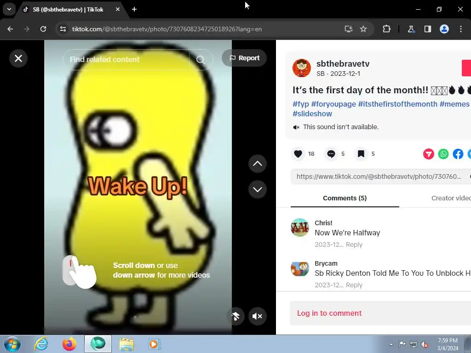471x353 pixels.
Task: Open Chris! commenter avatar
Action: tap(300, 228)
